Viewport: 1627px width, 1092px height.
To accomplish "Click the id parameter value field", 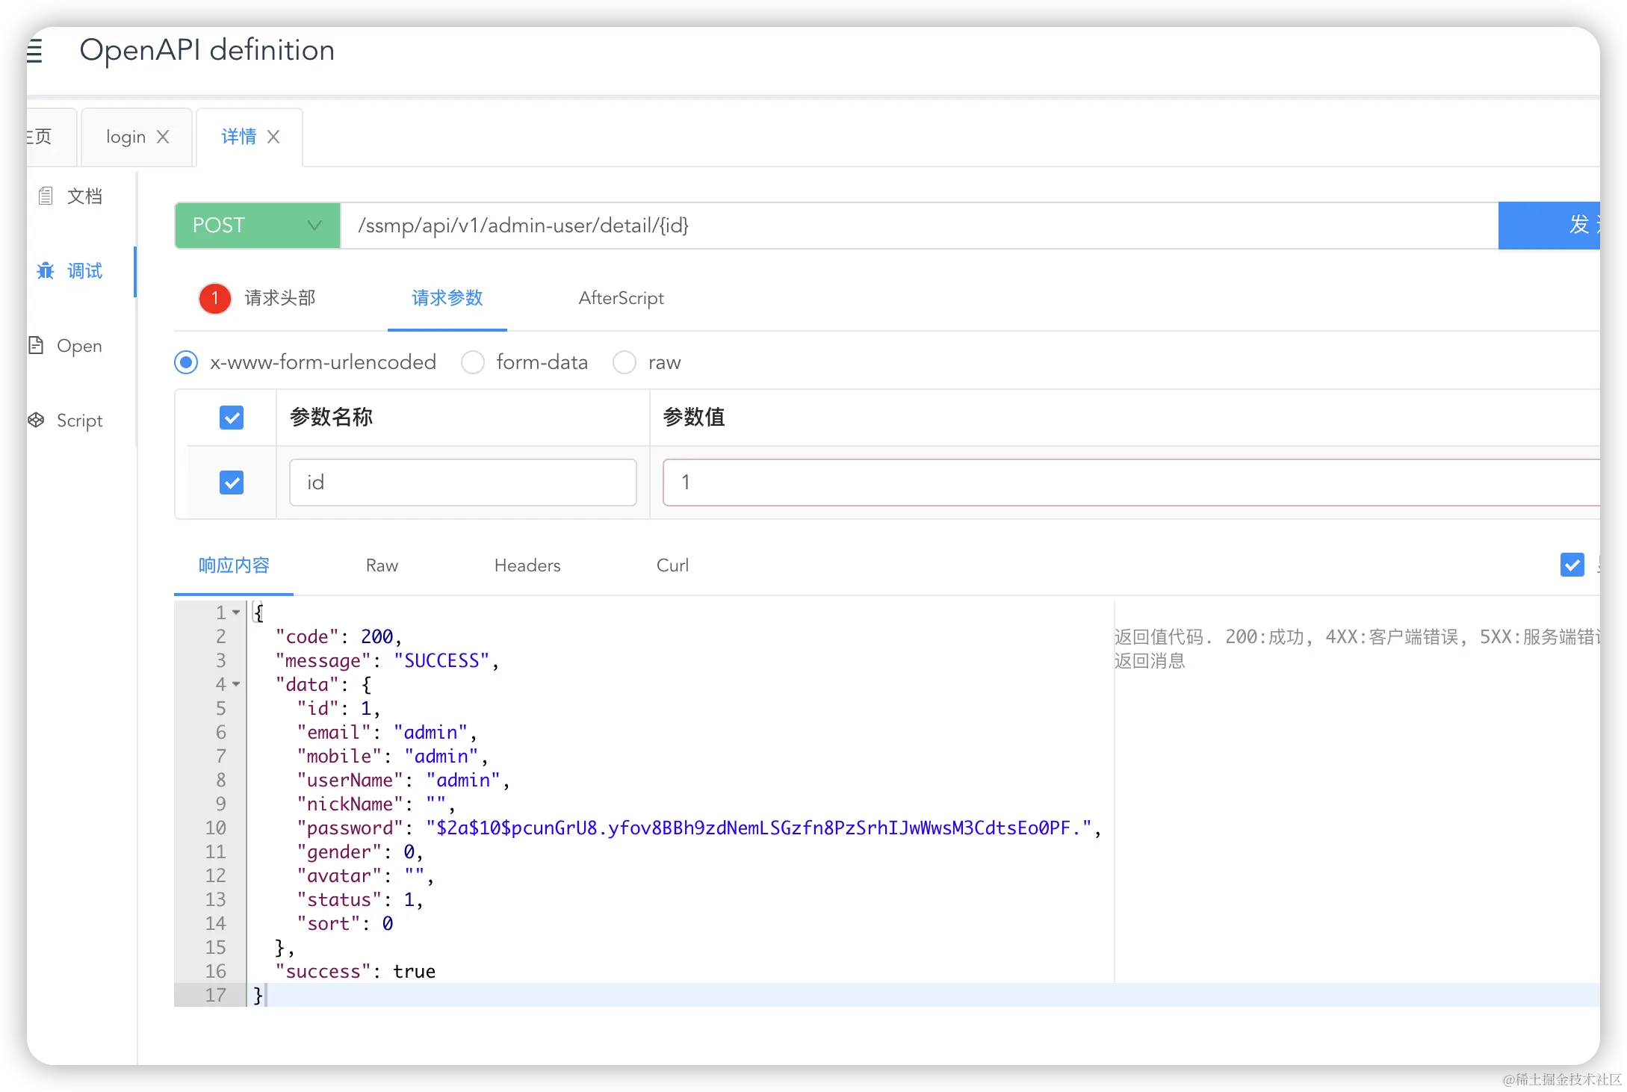I will pos(1121,483).
